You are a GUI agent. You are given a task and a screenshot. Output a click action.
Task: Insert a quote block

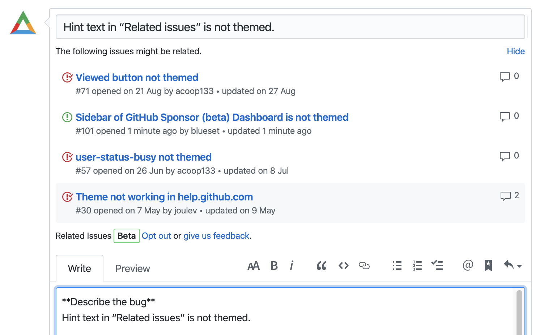coord(321,266)
